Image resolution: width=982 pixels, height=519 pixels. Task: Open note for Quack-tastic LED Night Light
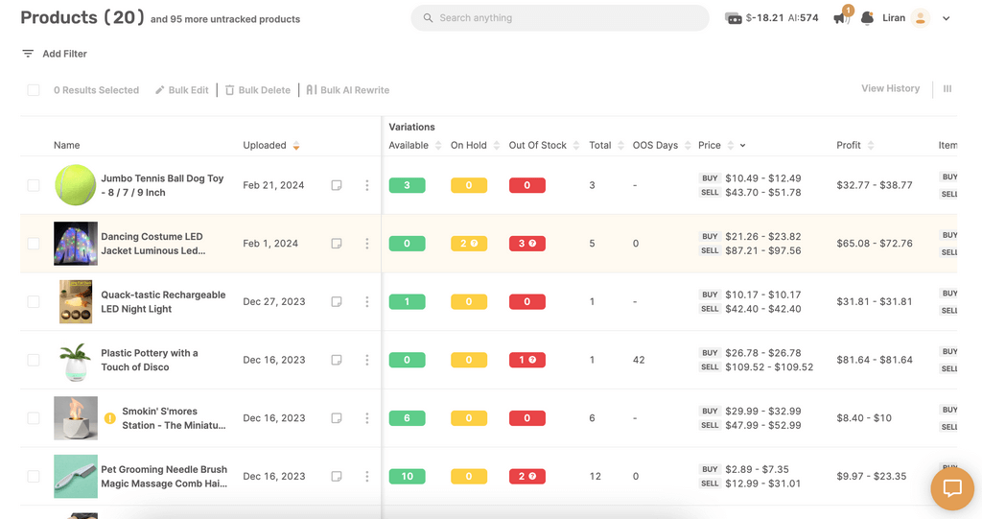337,302
